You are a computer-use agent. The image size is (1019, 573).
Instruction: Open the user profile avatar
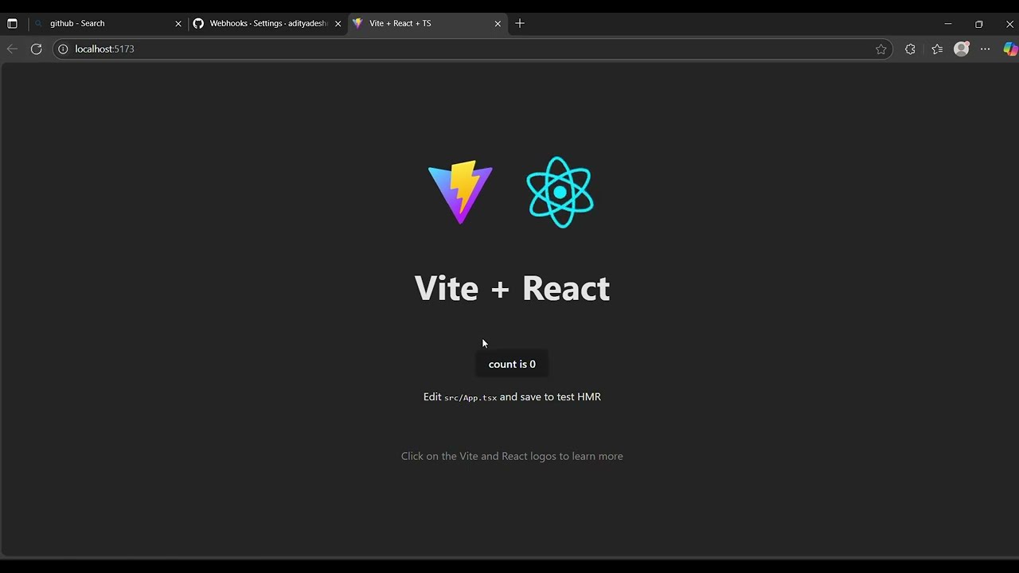(962, 49)
